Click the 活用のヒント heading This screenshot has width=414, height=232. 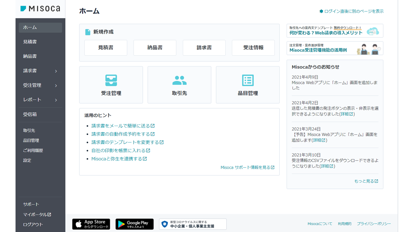pos(98,115)
